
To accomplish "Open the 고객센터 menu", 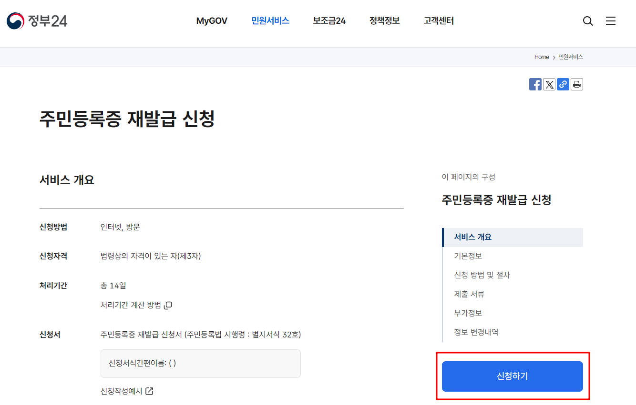I will tap(438, 20).
